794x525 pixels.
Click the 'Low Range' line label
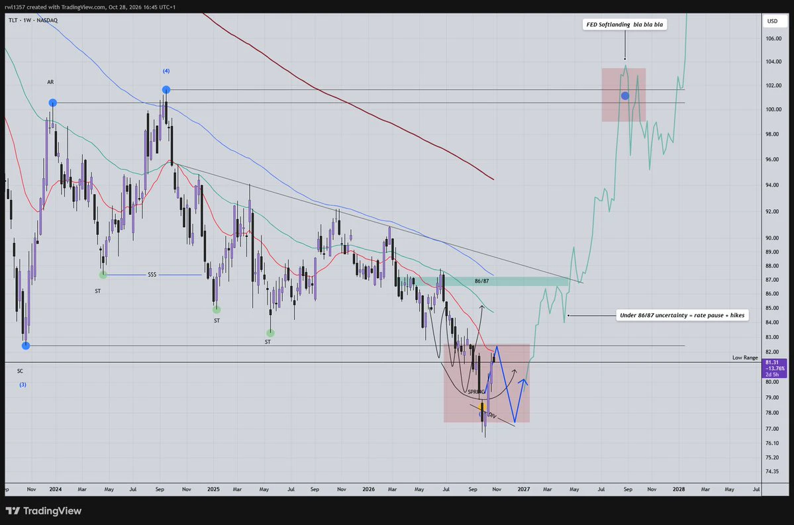745,358
